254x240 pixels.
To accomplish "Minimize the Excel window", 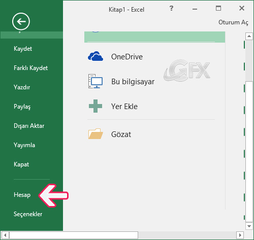I will click(x=195, y=9).
